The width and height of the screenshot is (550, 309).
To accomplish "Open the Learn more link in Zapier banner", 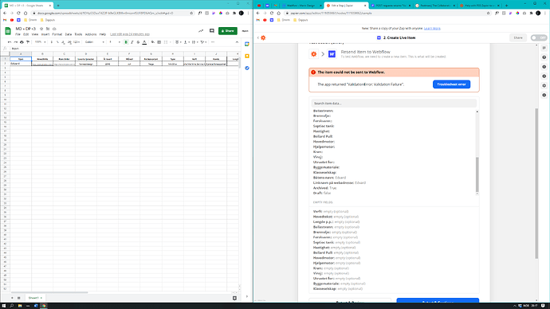I will pyautogui.click(x=432, y=29).
